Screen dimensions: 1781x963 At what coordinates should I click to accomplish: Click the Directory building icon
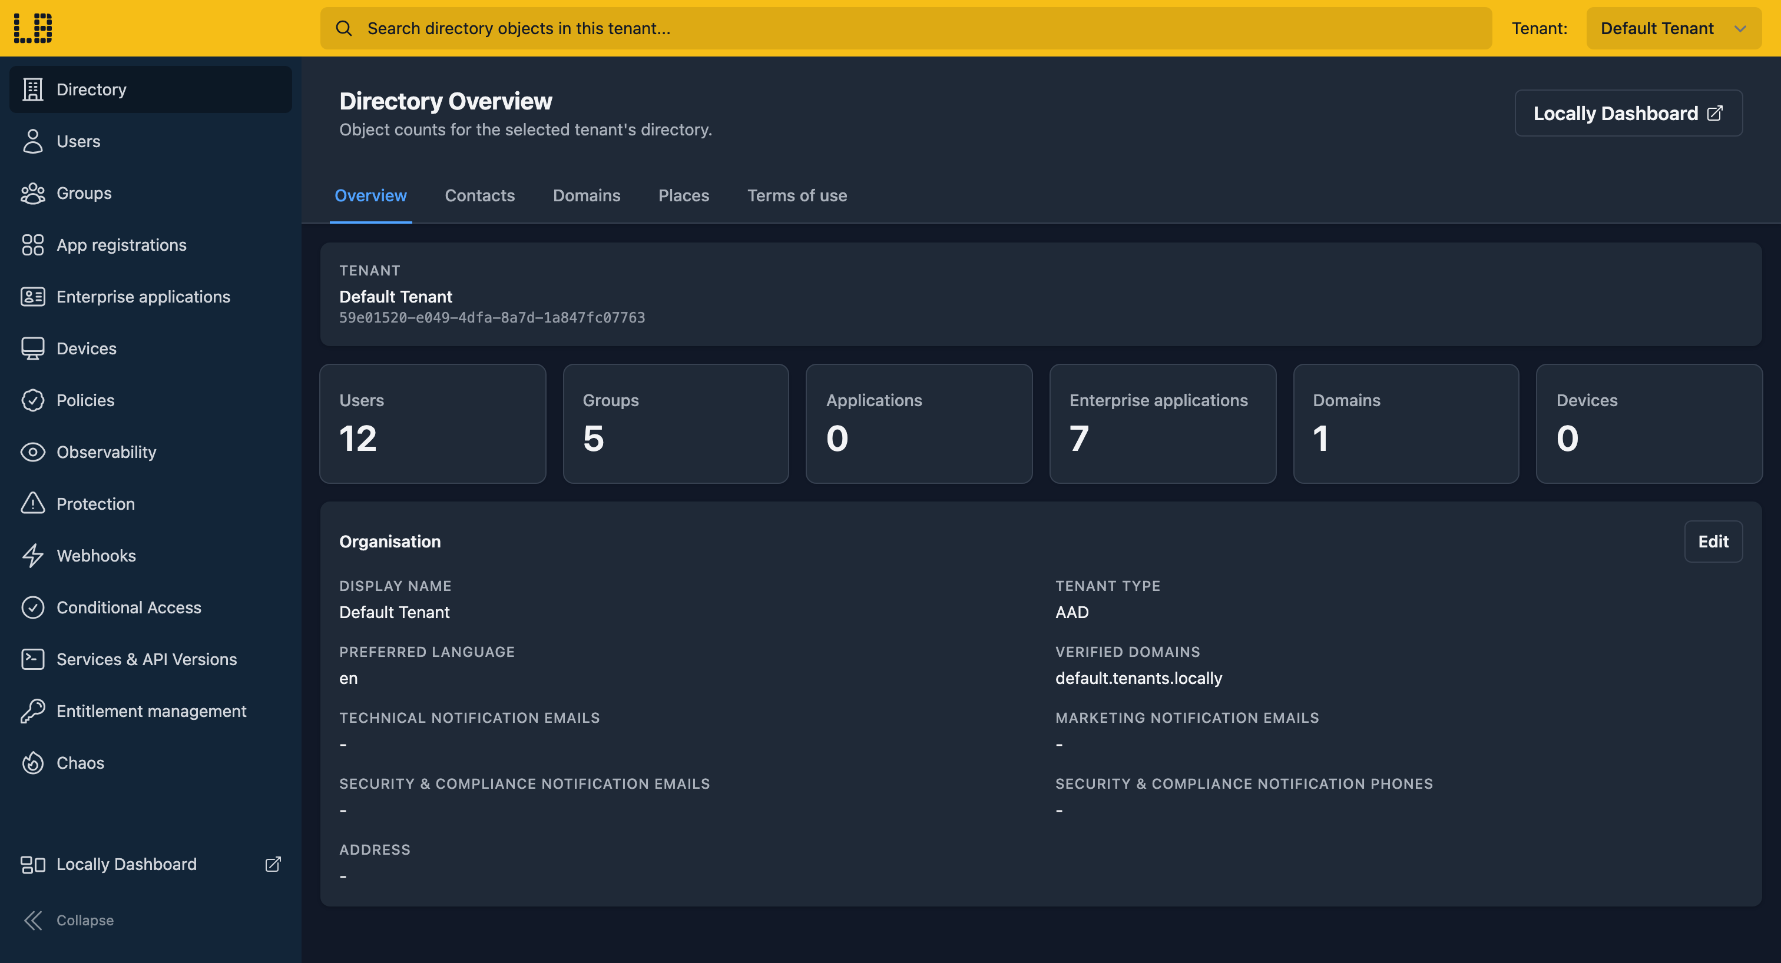coord(32,90)
